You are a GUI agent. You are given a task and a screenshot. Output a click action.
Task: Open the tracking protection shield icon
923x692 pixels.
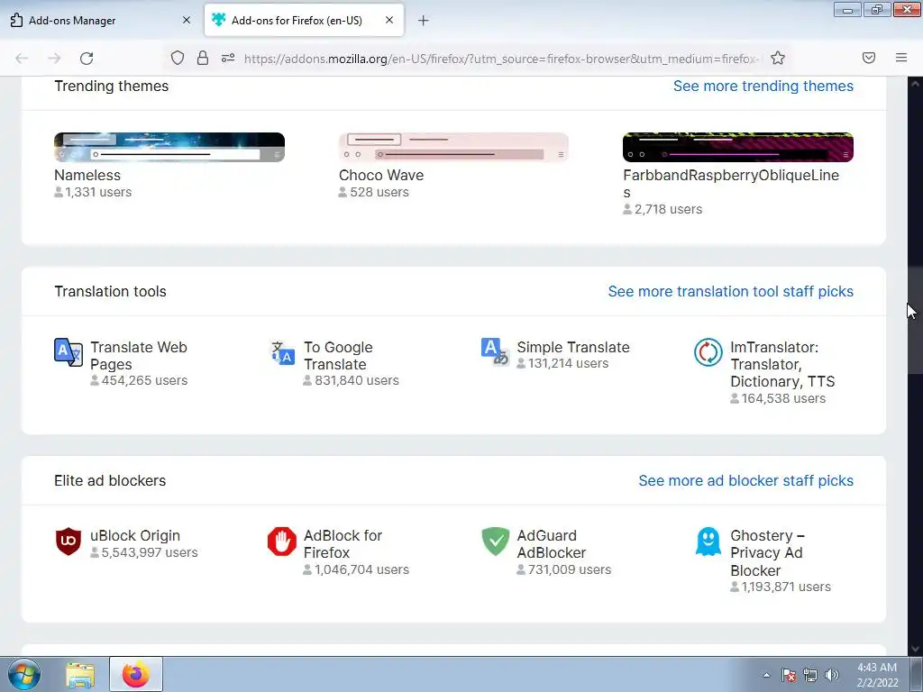[x=178, y=58]
